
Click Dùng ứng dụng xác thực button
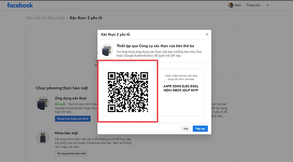click(x=73, y=119)
